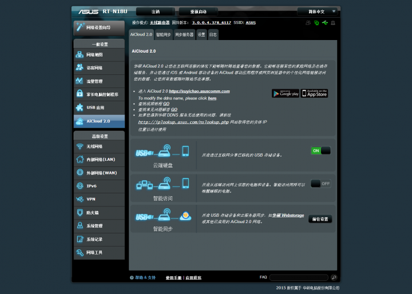Click the 帮助 & 支持 link

click(x=145, y=278)
